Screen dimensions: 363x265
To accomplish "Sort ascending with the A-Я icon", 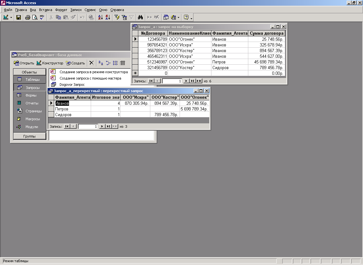I will click(100, 17).
